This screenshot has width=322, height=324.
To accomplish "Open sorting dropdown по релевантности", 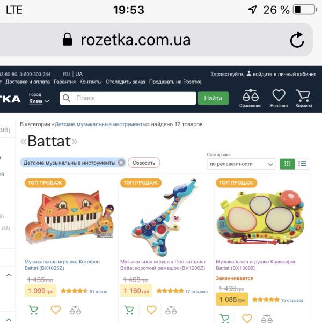I will 241,164.
